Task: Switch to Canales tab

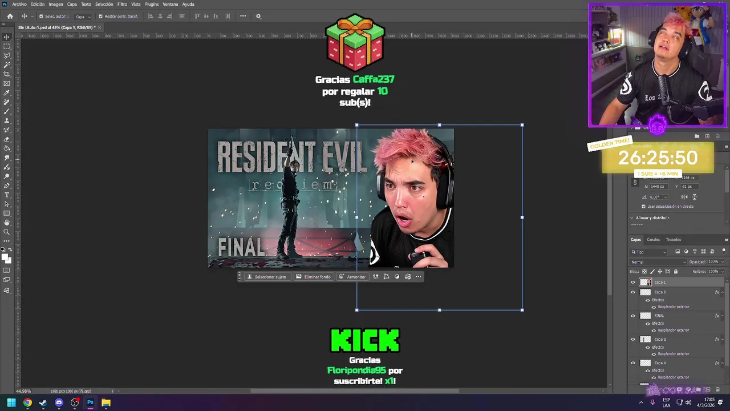Action: tap(653, 240)
